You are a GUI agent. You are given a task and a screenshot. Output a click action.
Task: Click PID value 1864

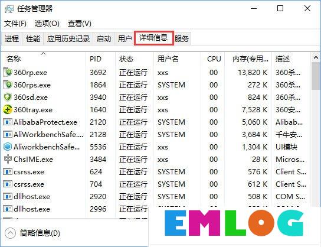[x=98, y=85]
